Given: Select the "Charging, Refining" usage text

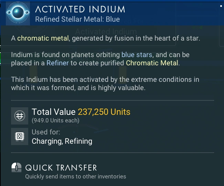Looking at the screenshot, I should (62, 141).
